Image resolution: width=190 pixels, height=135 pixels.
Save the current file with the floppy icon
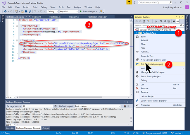pyautogui.click(x=26, y=11)
